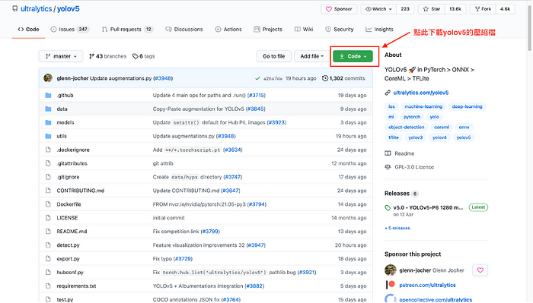The image size is (533, 303).
Task: Open the Watch notifications dropdown
Action: point(378,9)
